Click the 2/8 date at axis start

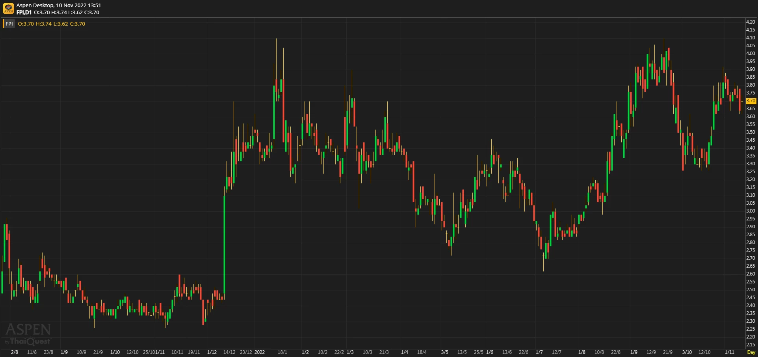(15, 352)
